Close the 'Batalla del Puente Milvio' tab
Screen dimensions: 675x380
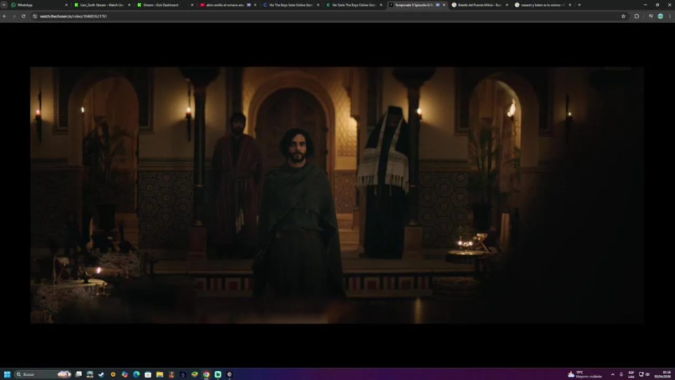[507, 5]
